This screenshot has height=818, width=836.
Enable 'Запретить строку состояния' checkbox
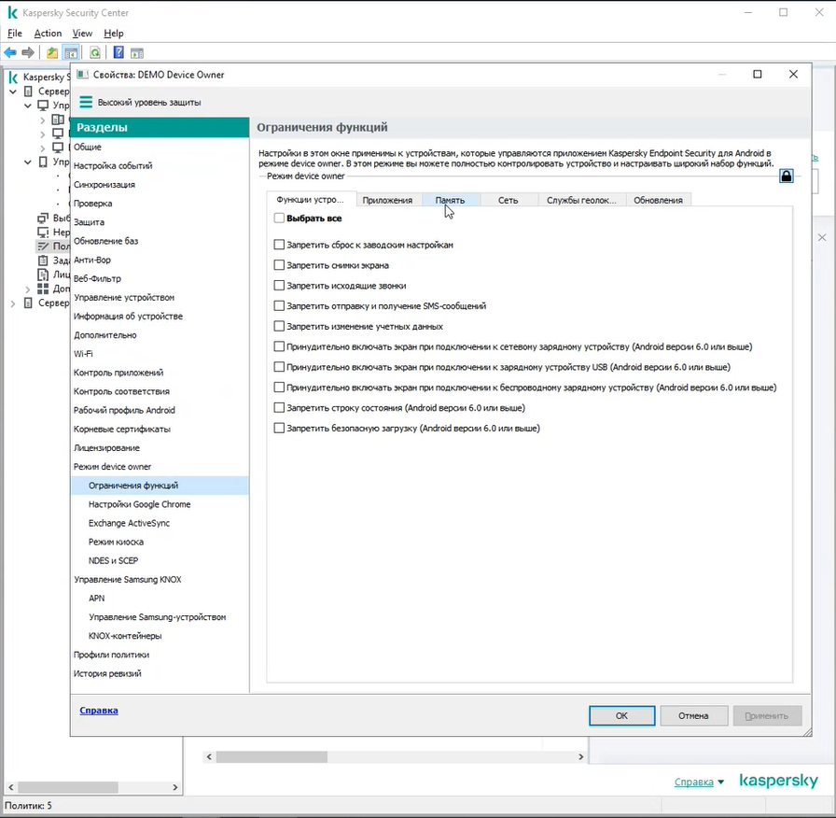pyautogui.click(x=279, y=408)
